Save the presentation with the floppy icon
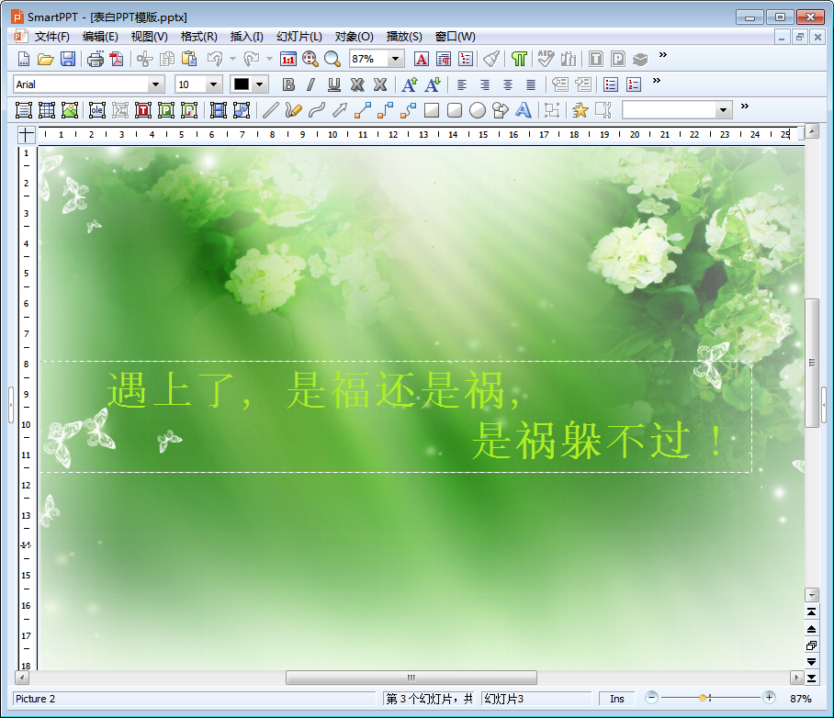 (68, 59)
